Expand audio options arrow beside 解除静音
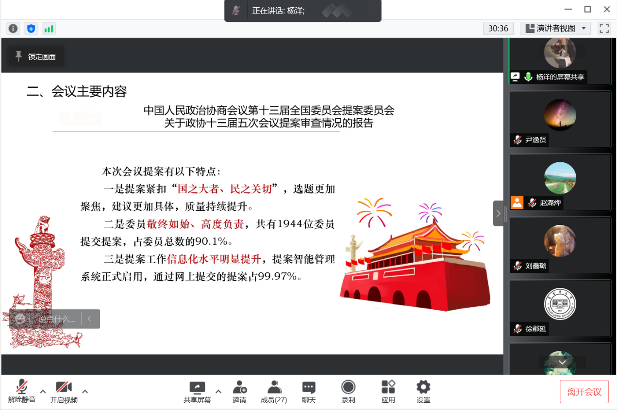Screen dimensions: 617x410 click(43, 392)
